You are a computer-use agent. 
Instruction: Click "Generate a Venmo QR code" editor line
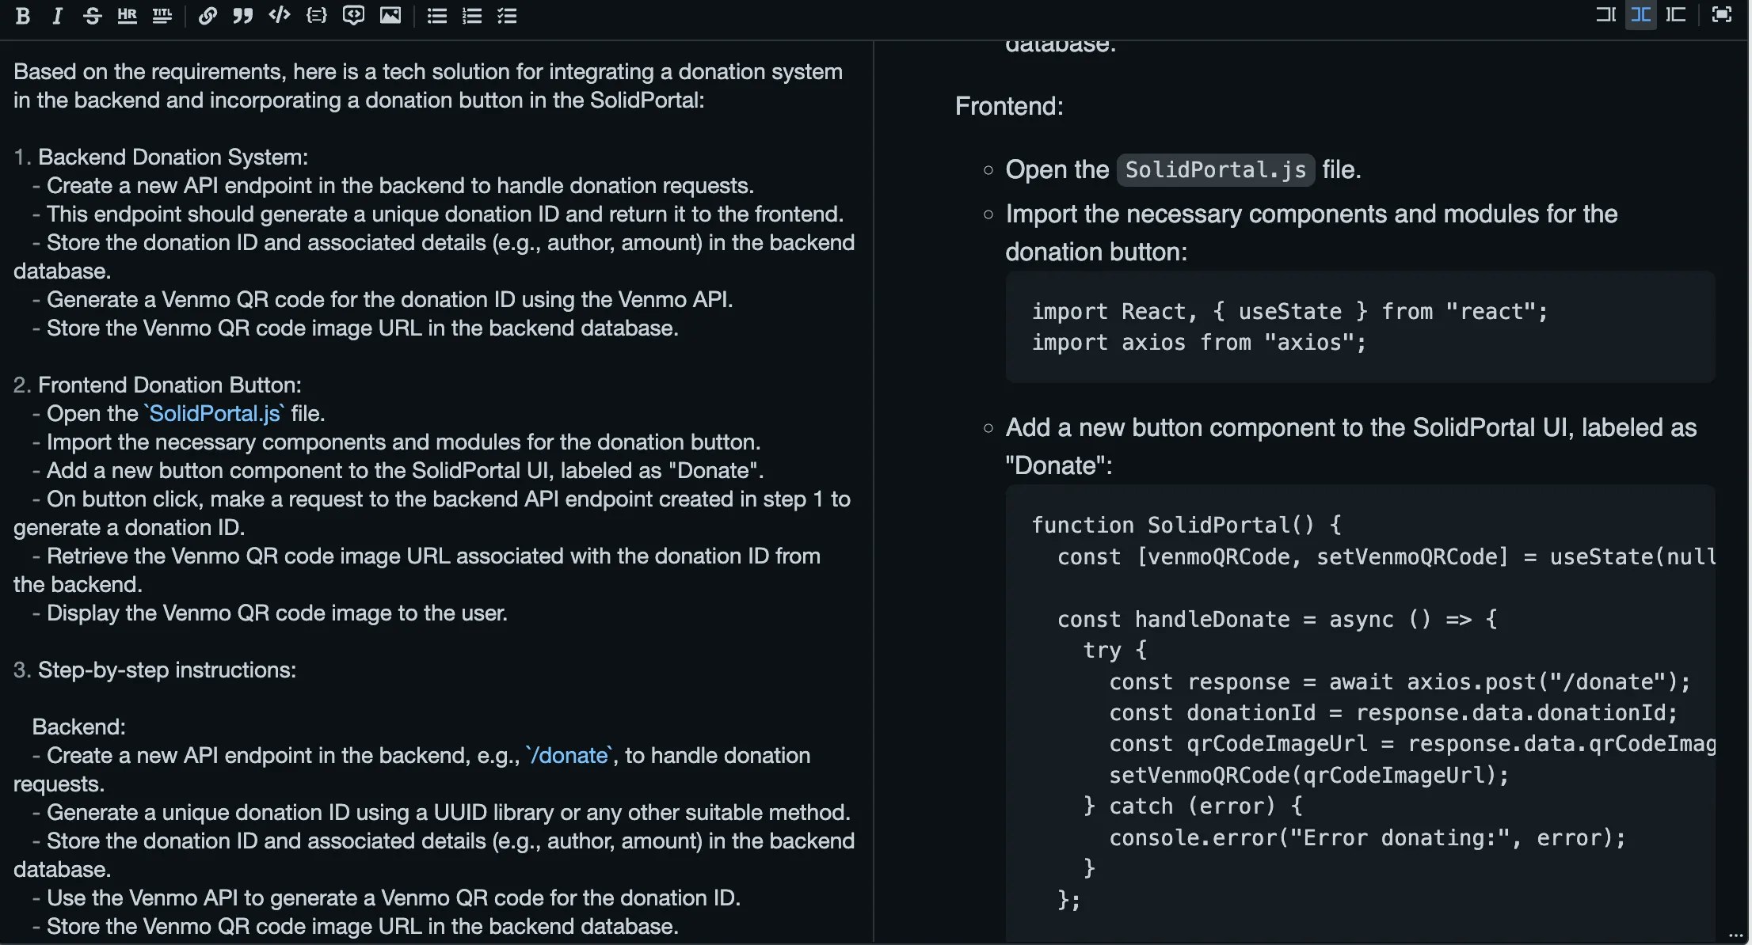coord(383,299)
